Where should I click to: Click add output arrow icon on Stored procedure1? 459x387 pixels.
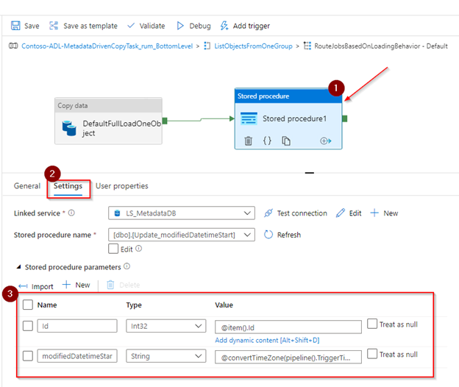pos(326,141)
